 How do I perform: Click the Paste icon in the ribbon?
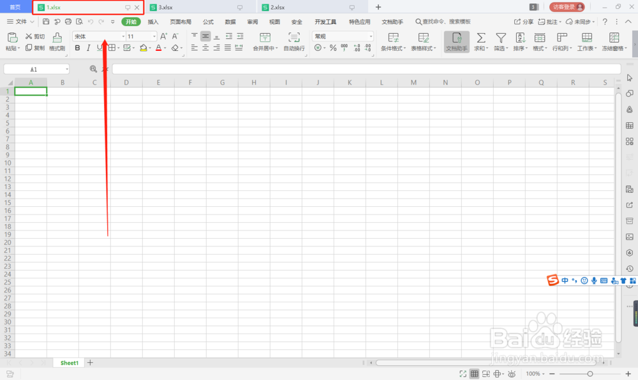pos(12,38)
